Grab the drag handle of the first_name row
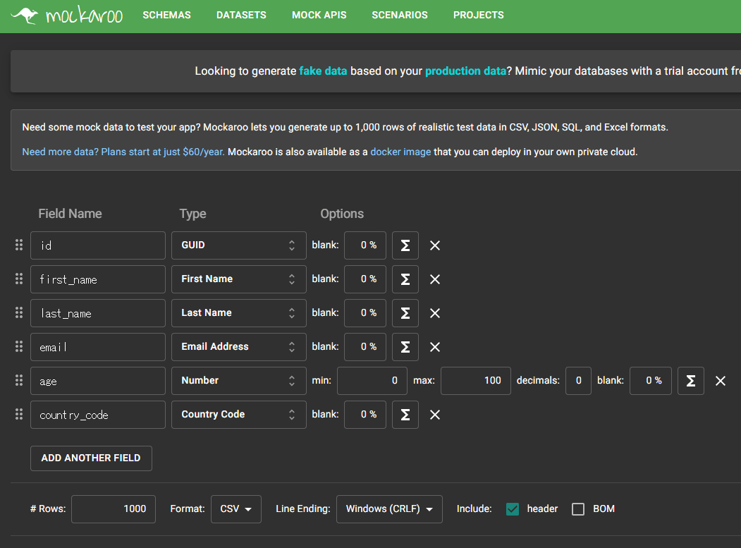The image size is (741, 548). pyautogui.click(x=19, y=279)
